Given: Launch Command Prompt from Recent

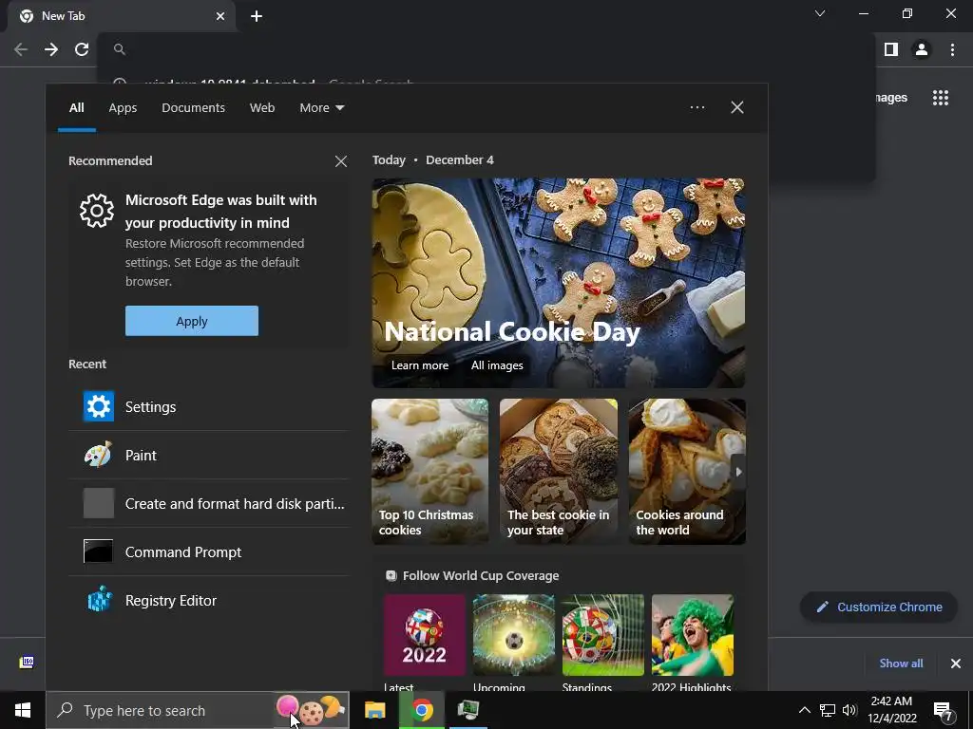Looking at the screenshot, I should tap(208, 551).
